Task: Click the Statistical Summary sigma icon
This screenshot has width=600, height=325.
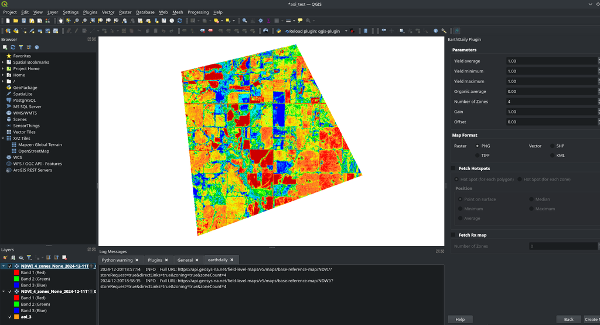Action: (x=268, y=20)
